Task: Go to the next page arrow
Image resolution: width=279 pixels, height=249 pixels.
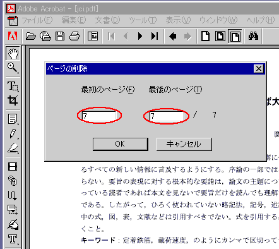Action: [x=140, y=36]
